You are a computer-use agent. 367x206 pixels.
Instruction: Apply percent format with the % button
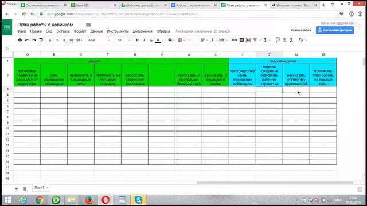point(57,40)
